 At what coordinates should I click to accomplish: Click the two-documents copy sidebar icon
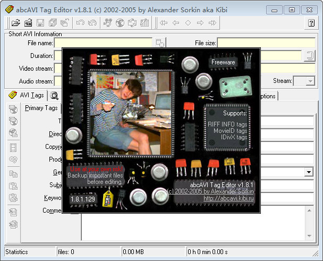click(13, 174)
